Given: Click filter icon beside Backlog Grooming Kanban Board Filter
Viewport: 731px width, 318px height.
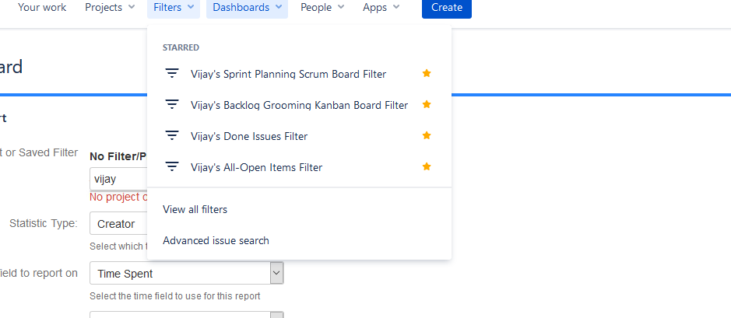Looking at the screenshot, I should pos(172,105).
